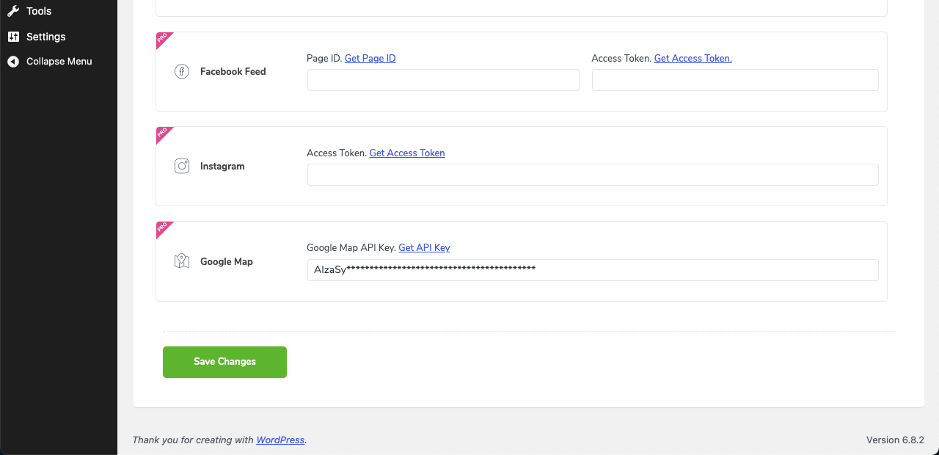Screen dimensions: 939x455
Task: Click the Google Map pin icon
Action: pos(182,261)
